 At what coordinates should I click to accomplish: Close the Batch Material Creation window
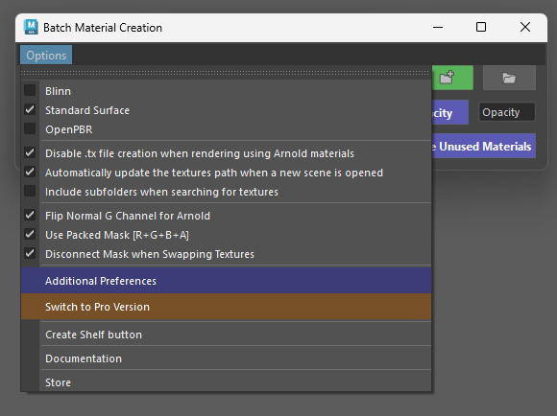(x=525, y=27)
